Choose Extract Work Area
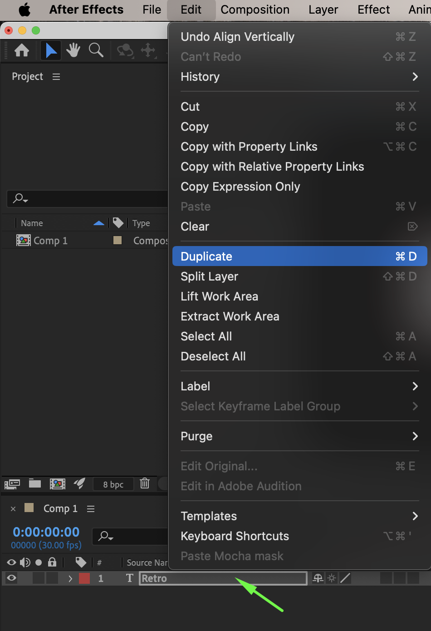The image size is (431, 631). [299, 316]
